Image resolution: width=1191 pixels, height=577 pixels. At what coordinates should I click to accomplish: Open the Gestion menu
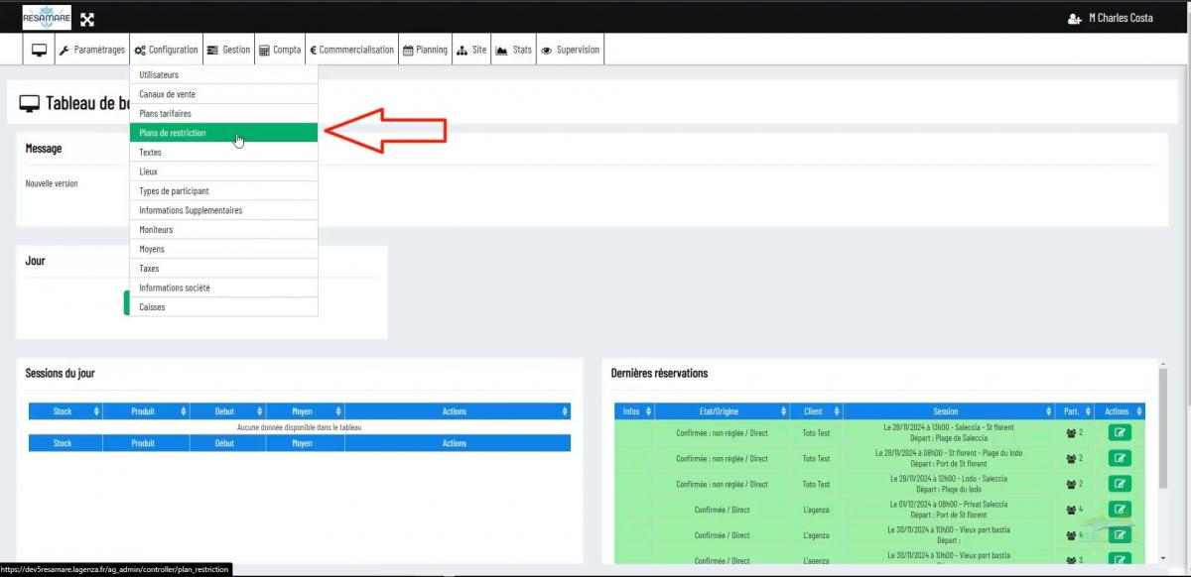(x=228, y=50)
